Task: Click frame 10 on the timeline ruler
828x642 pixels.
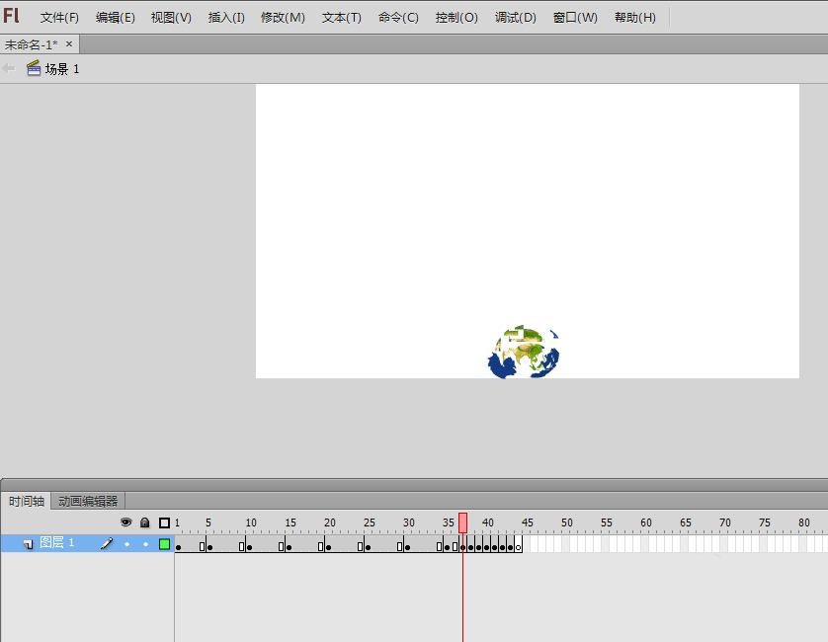Action: coord(250,522)
